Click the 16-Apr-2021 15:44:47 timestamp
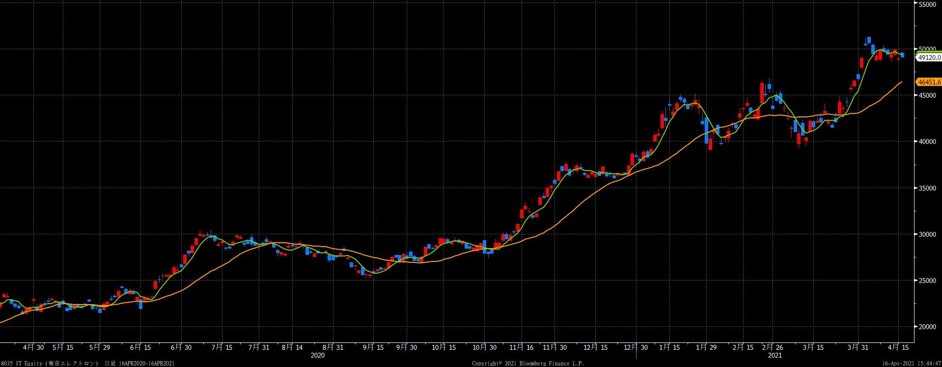Image resolution: width=942 pixels, height=367 pixels. tap(910, 364)
